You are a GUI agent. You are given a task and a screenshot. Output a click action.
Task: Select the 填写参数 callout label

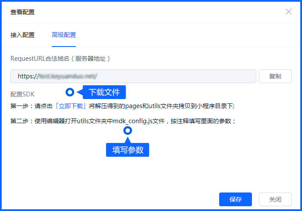[x=127, y=150]
